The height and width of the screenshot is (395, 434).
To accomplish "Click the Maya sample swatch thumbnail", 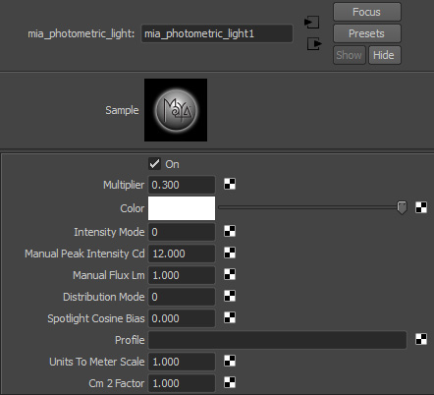I will click(x=176, y=110).
